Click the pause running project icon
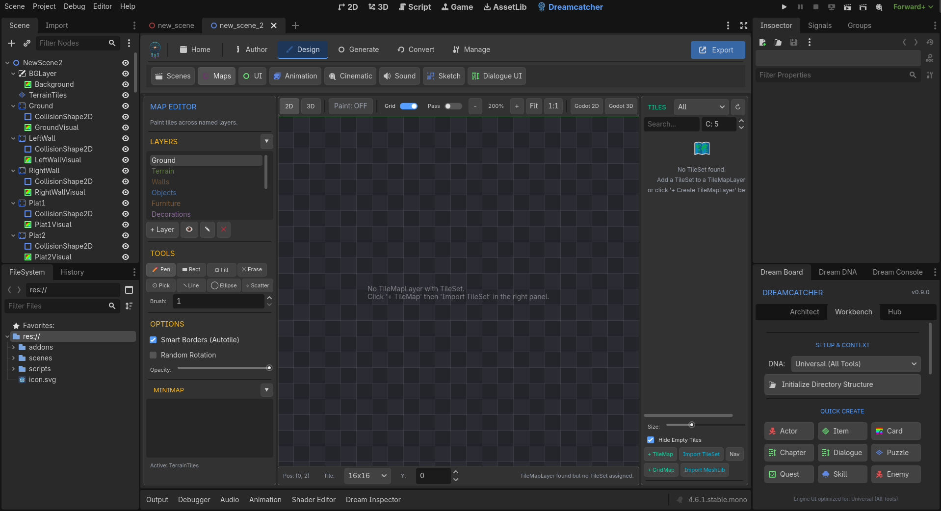 pos(800,7)
